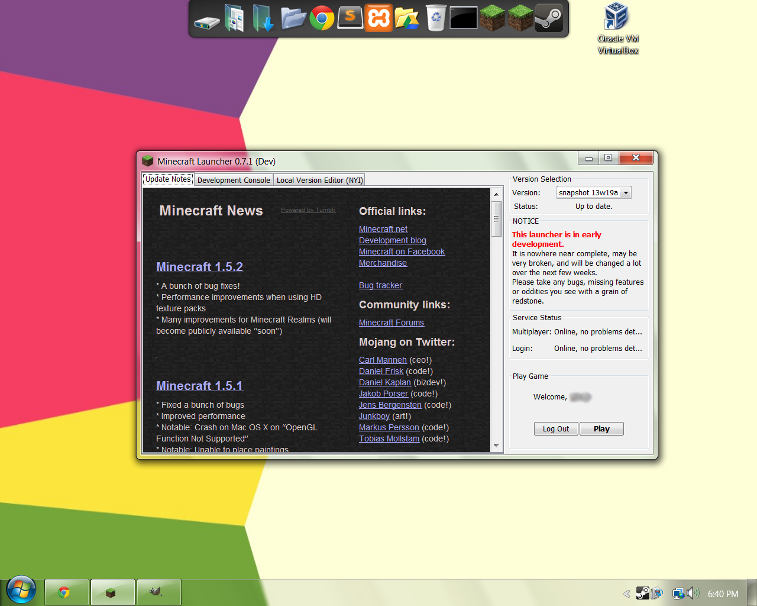Click the Login service status line
Screen dimensions: 757x606
click(x=577, y=349)
